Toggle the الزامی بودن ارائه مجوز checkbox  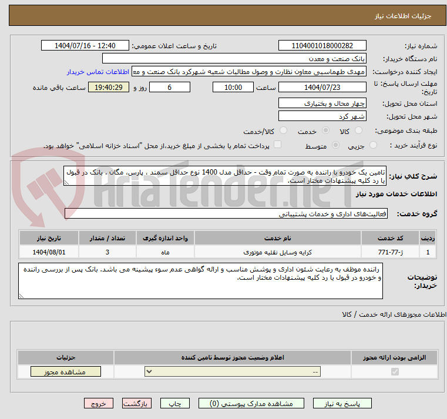395,371
